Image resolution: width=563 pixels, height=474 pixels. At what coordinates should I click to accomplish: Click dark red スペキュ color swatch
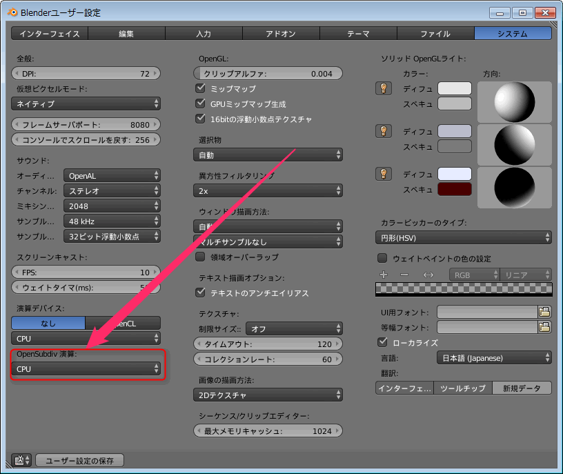pyautogui.click(x=455, y=189)
